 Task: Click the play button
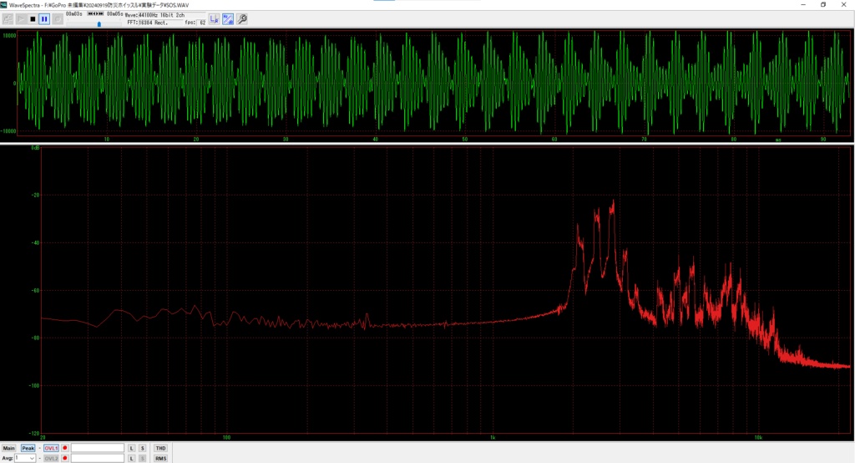click(21, 19)
